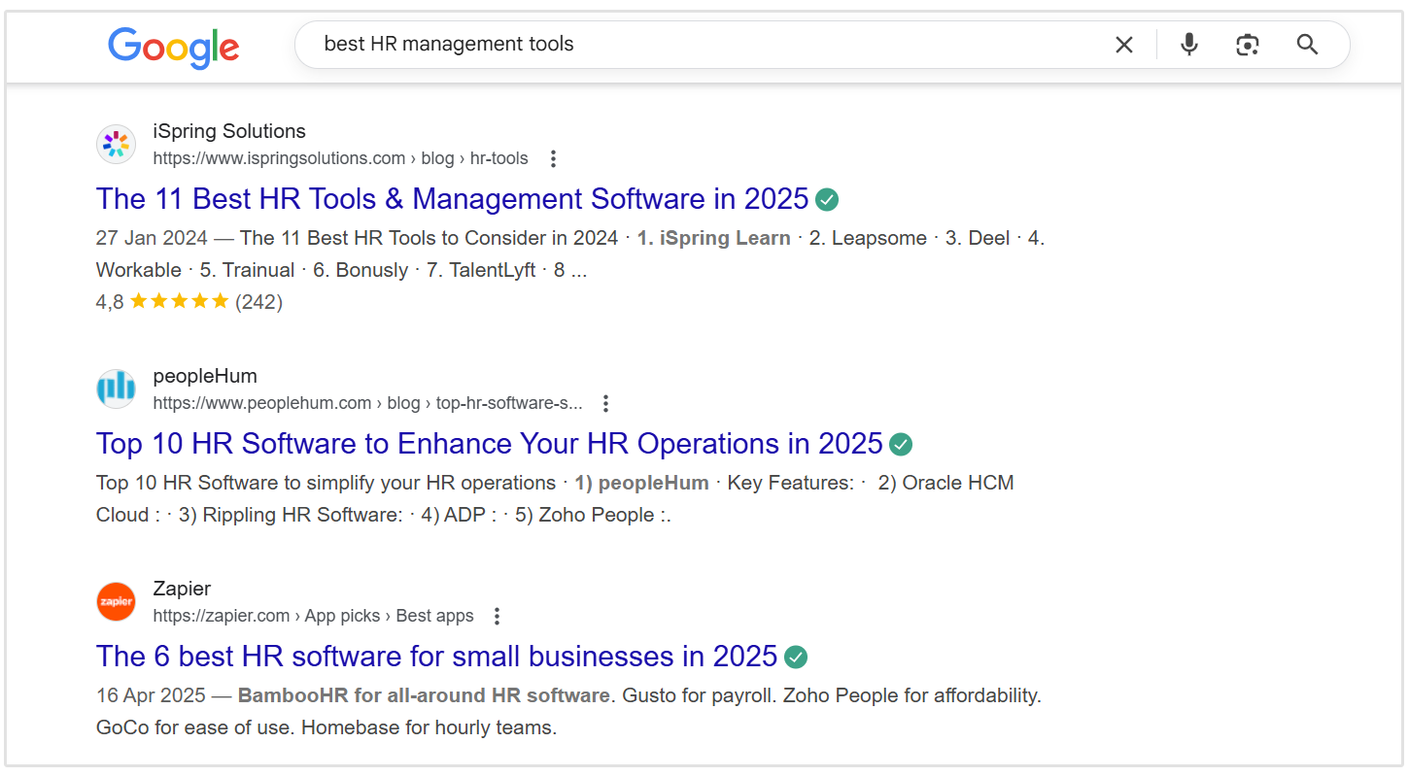Click the iSpring Solutions site favicon
This screenshot has height=777, width=1409.
[116, 144]
